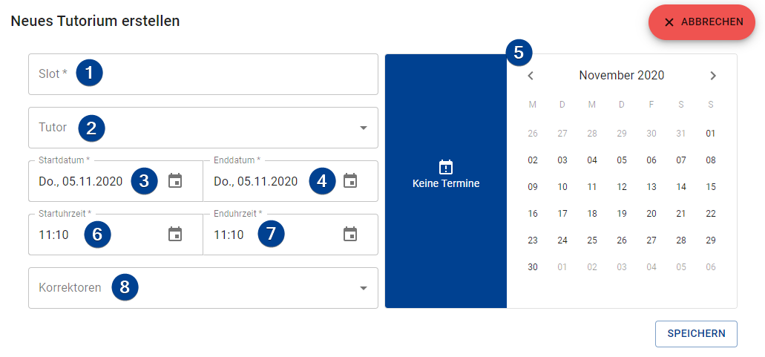Open the Enddatum calendar picker icon
Screen dimensions: 765x357
pyautogui.click(x=349, y=181)
